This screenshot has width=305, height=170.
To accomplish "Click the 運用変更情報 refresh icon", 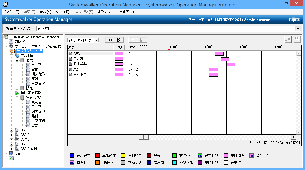I will (17, 93).
